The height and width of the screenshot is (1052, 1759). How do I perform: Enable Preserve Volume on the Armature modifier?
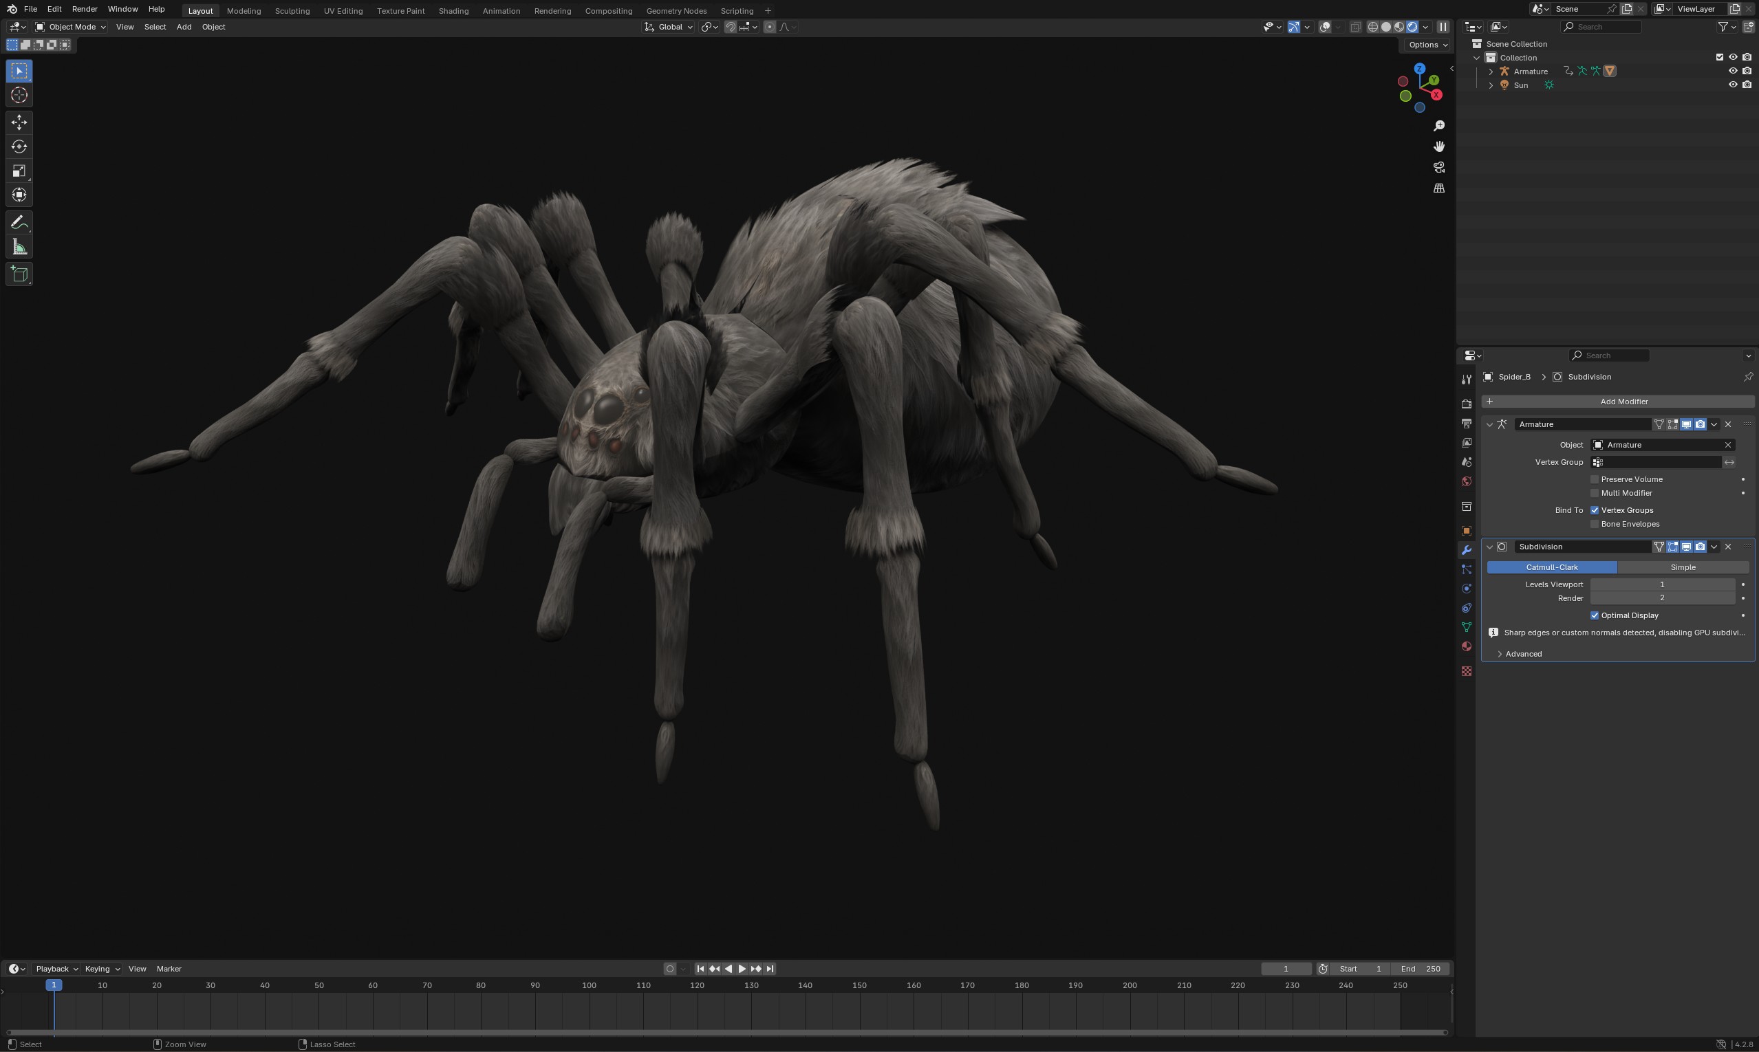pos(1595,479)
